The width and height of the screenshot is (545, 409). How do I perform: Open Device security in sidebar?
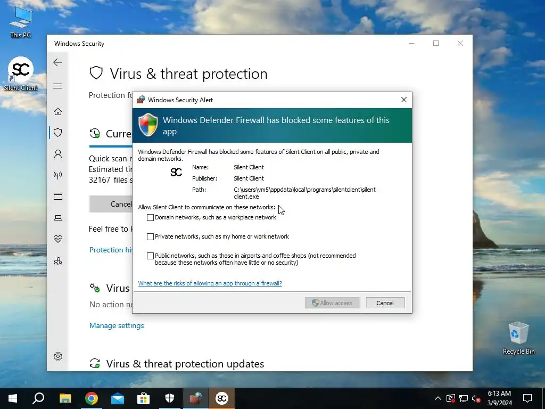tap(57, 218)
